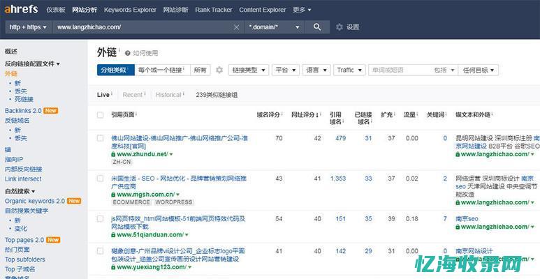This screenshot has width=540, height=279.
Task: Open Rank Tracker in top navigation
Action: click(x=214, y=10)
